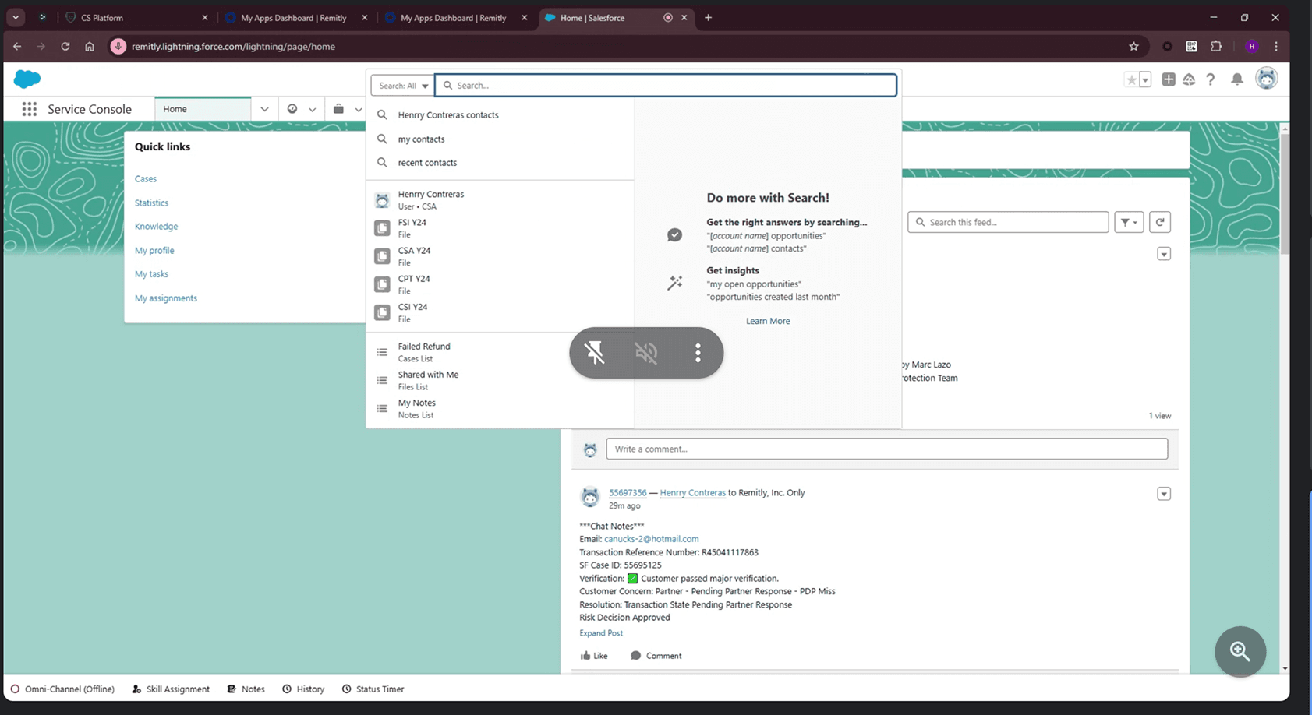The height and width of the screenshot is (715, 1312).
Task: Open Notes utility bar item
Action: 246,689
